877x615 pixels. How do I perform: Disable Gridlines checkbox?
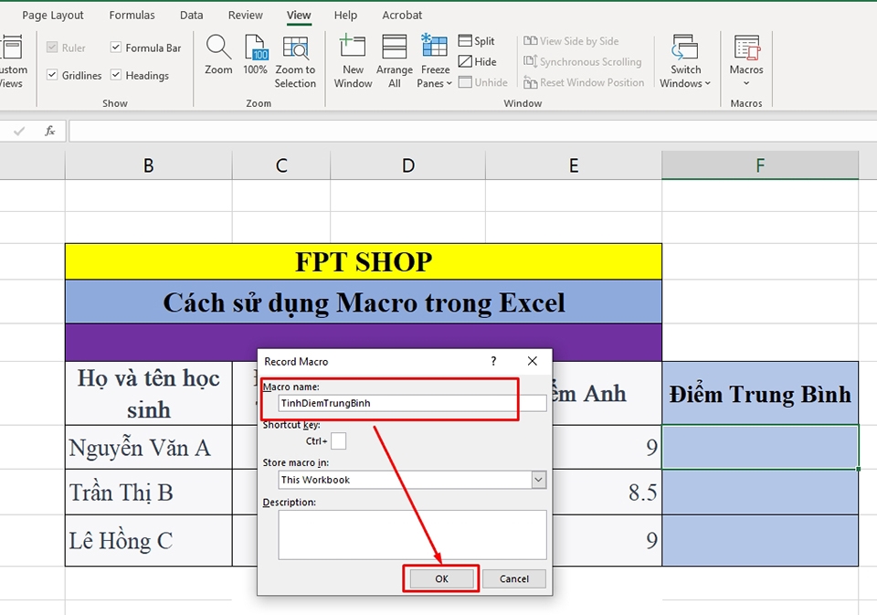pos(52,74)
